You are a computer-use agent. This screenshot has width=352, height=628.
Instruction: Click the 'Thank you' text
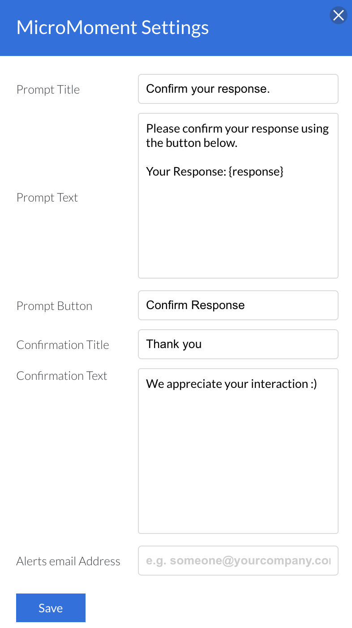click(174, 344)
